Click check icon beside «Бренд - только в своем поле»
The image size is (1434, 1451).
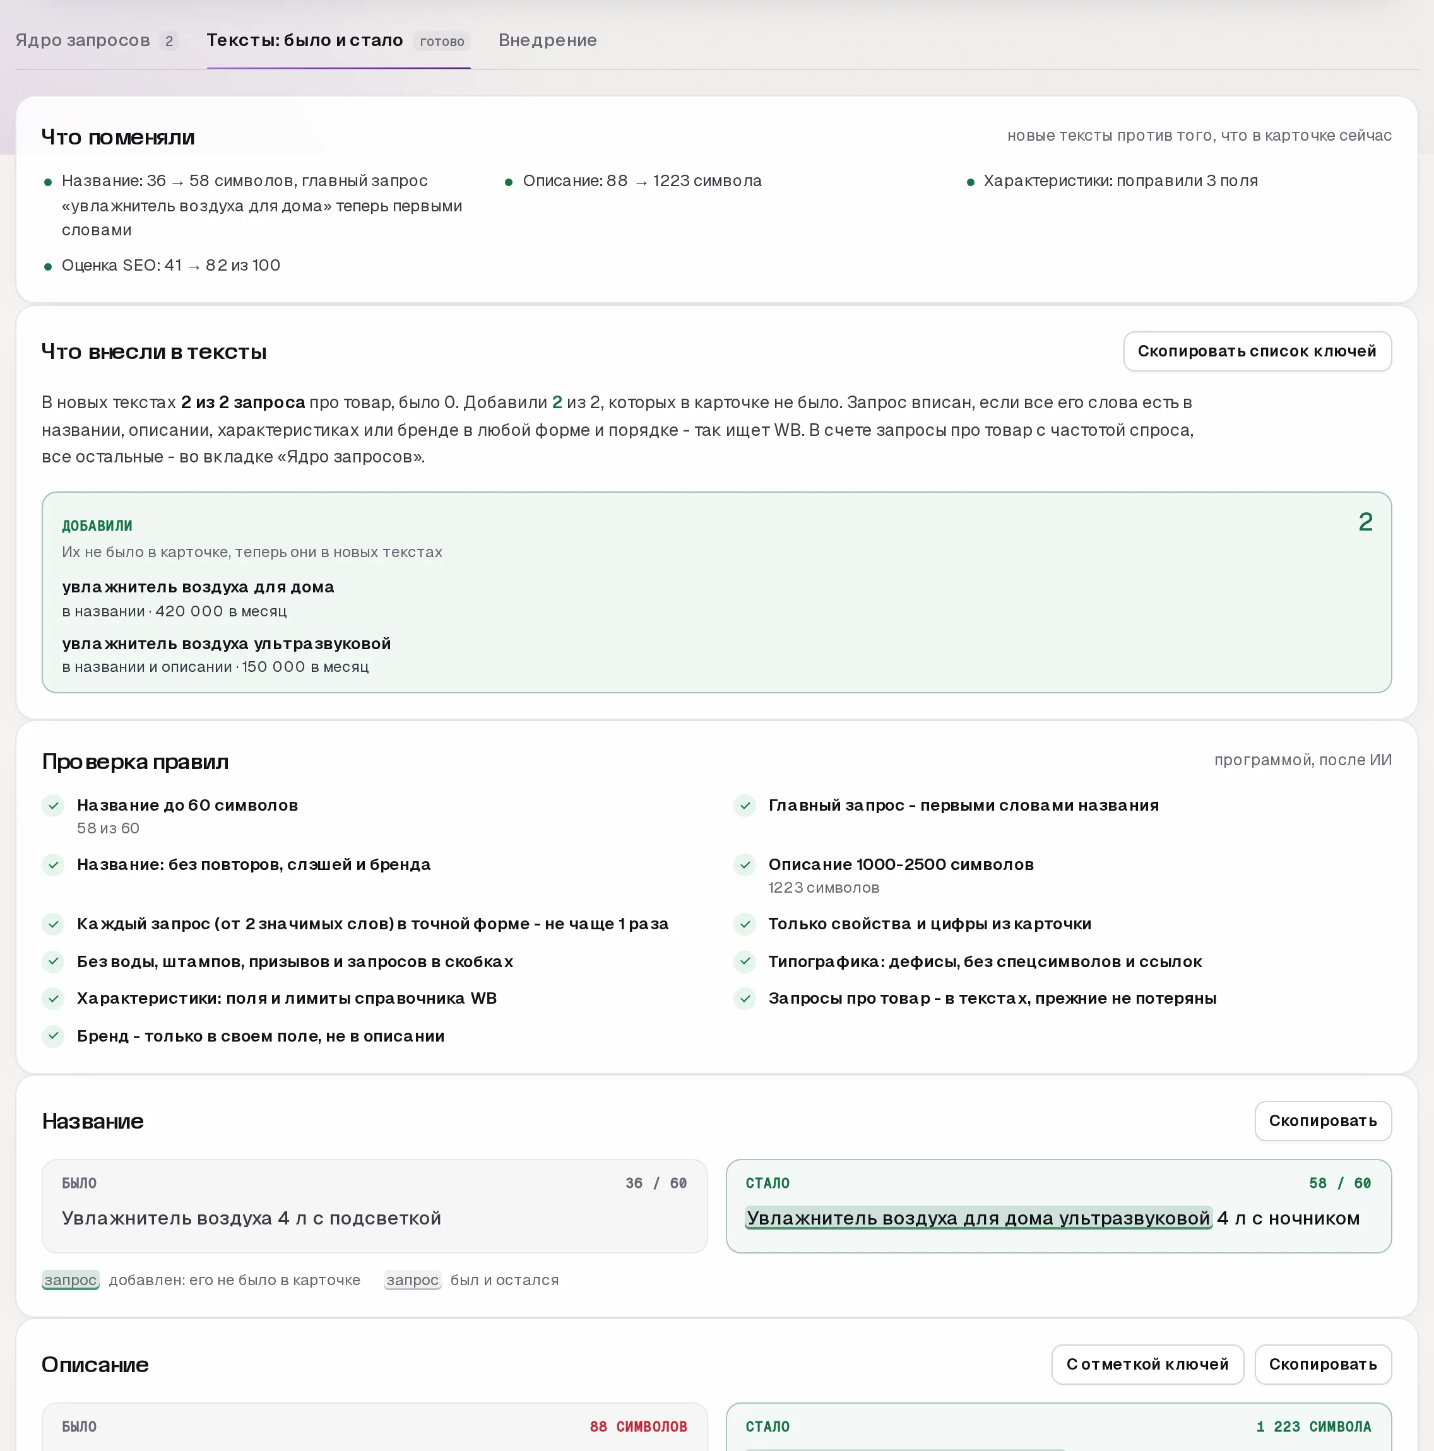[54, 1037]
